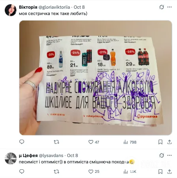Like the tweet with 47 likes

[x=94, y=142]
